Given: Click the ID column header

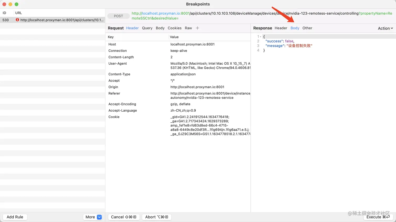Looking at the screenshot, I should [x=4, y=13].
